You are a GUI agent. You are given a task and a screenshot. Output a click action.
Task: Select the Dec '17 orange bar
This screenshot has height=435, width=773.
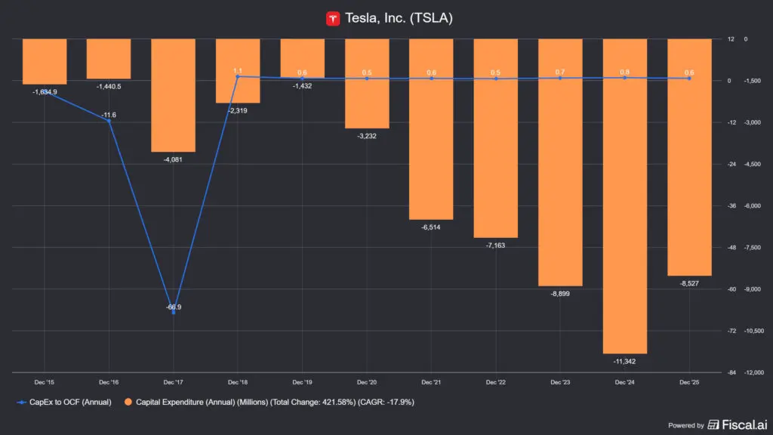coord(173,95)
